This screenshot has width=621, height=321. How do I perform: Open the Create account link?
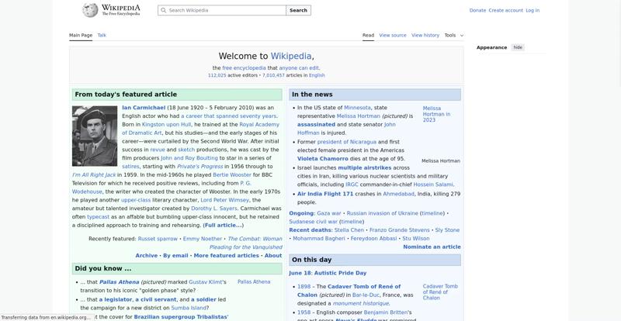point(506,10)
